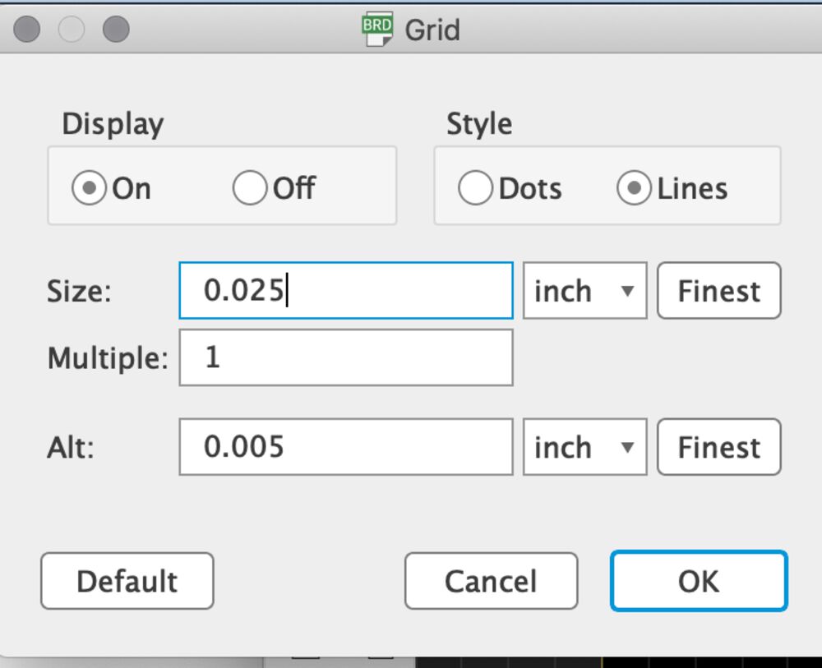
Task: Reset grid with the Default button
Action: click(127, 581)
